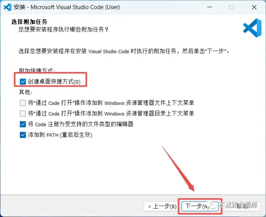Toggle 将 Code 注册为受支持的文件类型的编辑器
The height and width of the screenshot is (217, 266).
click(x=23, y=124)
